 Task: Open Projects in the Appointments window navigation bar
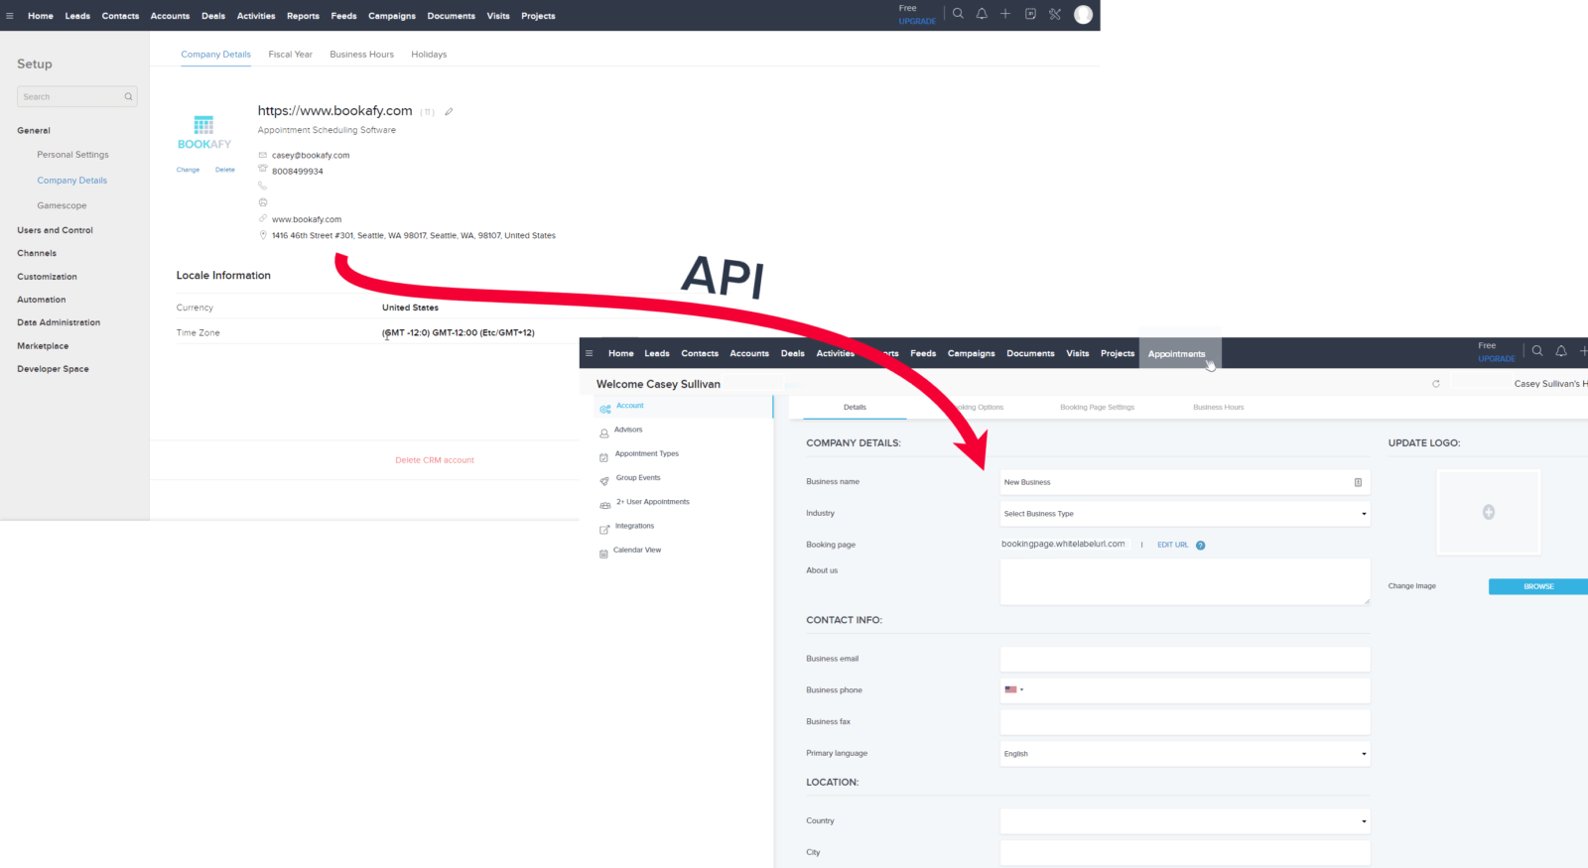[x=1118, y=353]
